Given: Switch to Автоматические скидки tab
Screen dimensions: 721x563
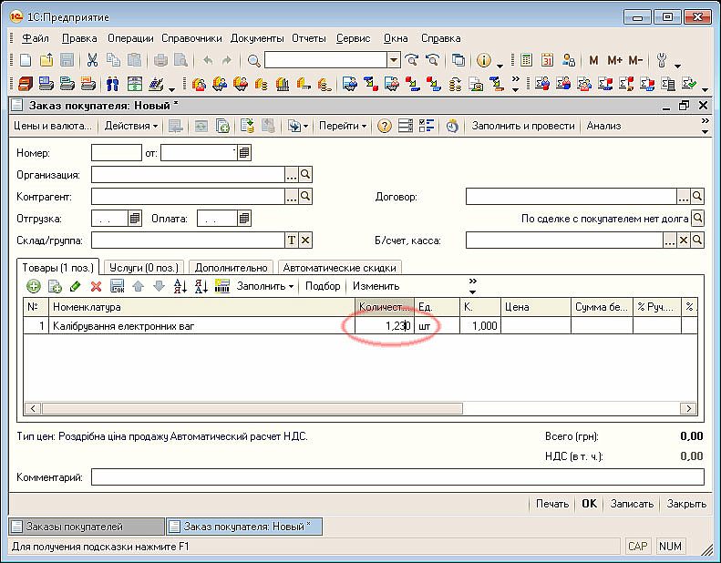Looking at the screenshot, I should click(x=339, y=268).
